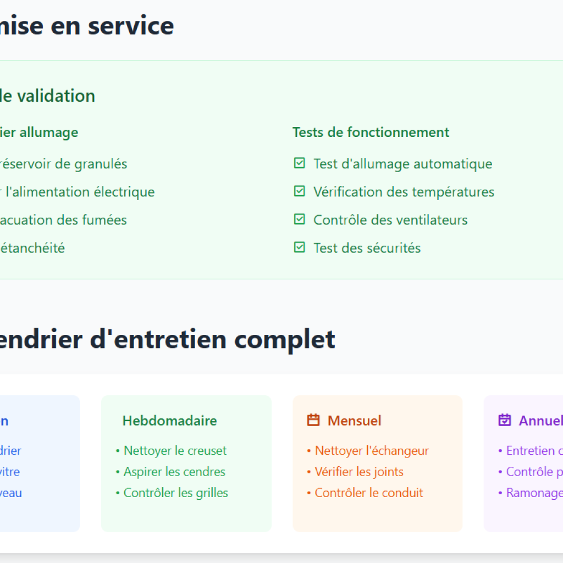Click the Contrôler le conduit item
563x563 pixels.
(368, 493)
